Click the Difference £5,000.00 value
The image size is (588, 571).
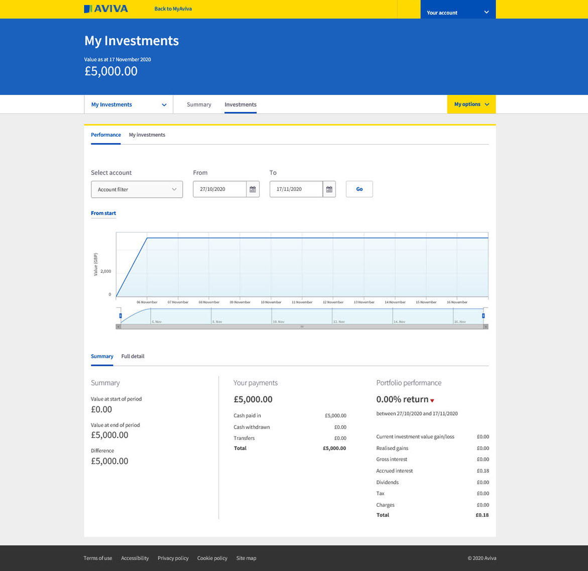[109, 461]
